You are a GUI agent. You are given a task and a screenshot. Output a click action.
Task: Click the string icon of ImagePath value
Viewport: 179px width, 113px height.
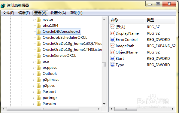point(113,46)
